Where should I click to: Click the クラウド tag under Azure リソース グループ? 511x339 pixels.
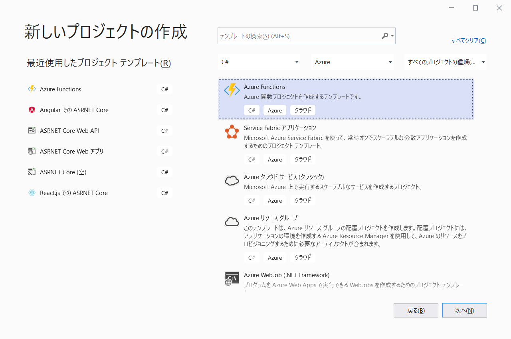click(x=303, y=258)
